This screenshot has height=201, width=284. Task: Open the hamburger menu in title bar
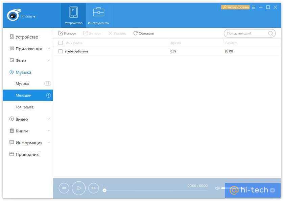click(254, 7)
